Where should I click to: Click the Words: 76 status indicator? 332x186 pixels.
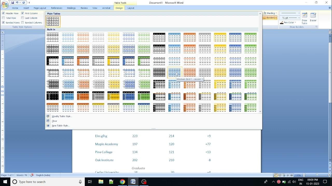click(x=22, y=175)
